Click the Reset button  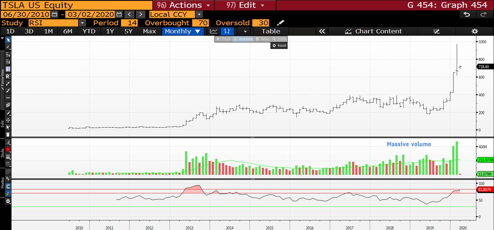(x=279, y=46)
